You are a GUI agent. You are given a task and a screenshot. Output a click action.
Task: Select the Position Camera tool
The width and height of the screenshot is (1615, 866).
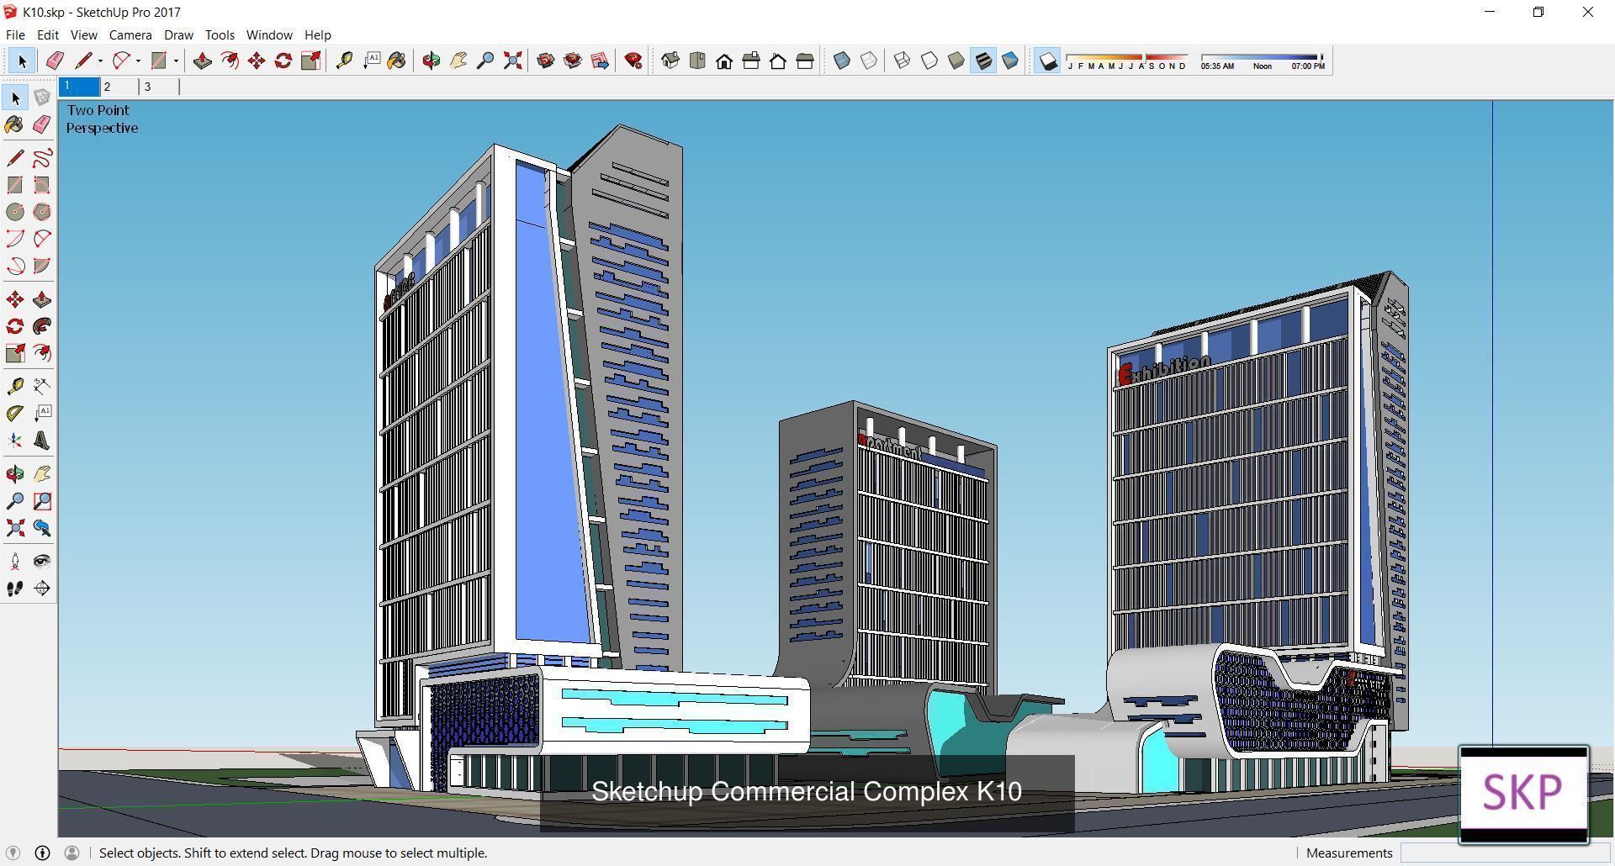[x=15, y=562]
